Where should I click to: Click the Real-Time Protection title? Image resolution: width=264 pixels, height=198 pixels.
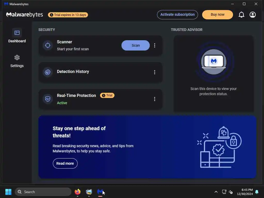76,95
